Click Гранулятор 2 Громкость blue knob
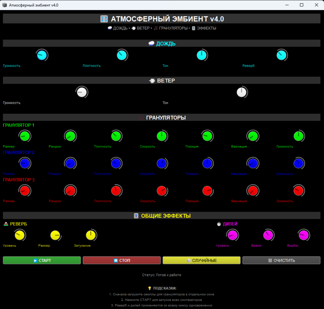This screenshot has width=324, height=309. [x=298, y=164]
